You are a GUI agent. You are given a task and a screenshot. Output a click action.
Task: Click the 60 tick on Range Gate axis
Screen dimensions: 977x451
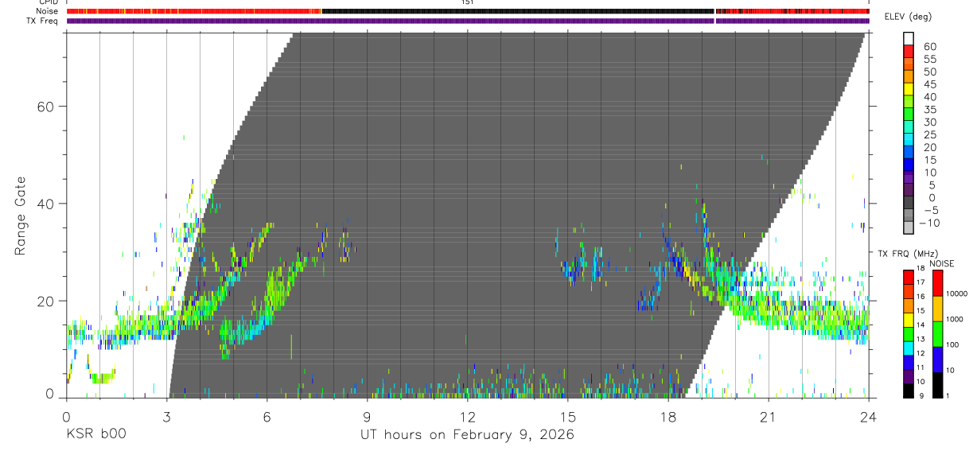coord(47,107)
